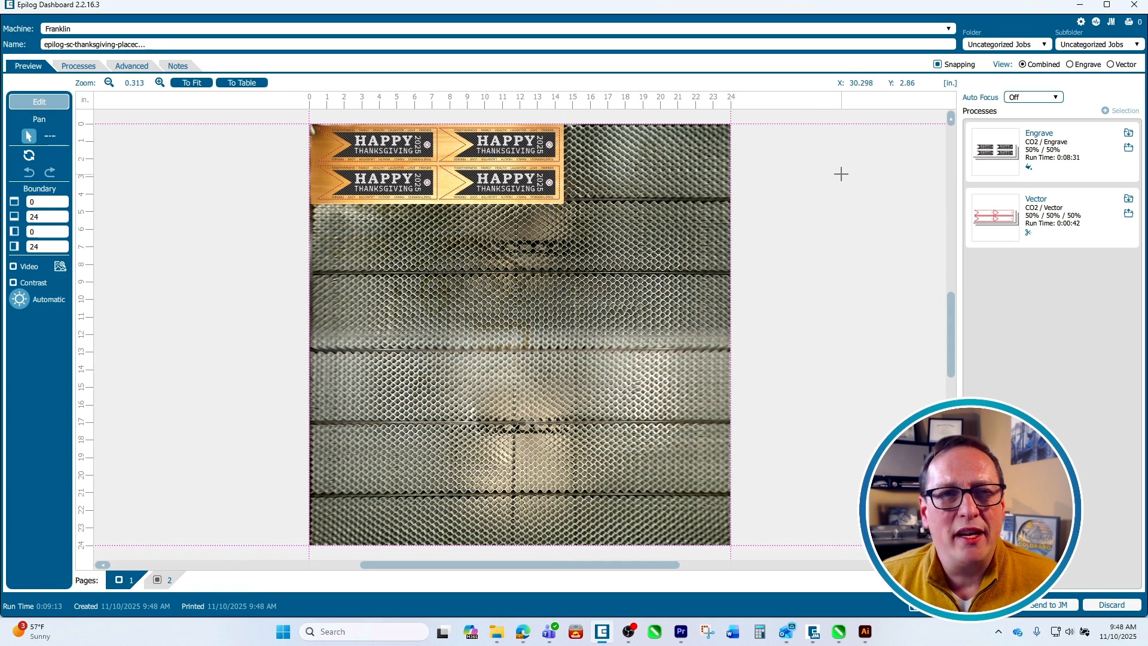Open the camera image capture icon beside Video

(x=60, y=266)
